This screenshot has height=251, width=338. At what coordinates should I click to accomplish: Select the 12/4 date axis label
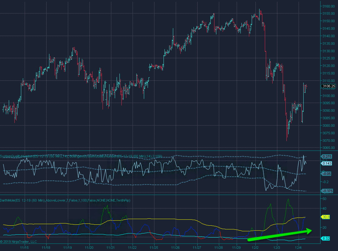pyautogui.click(x=298, y=248)
